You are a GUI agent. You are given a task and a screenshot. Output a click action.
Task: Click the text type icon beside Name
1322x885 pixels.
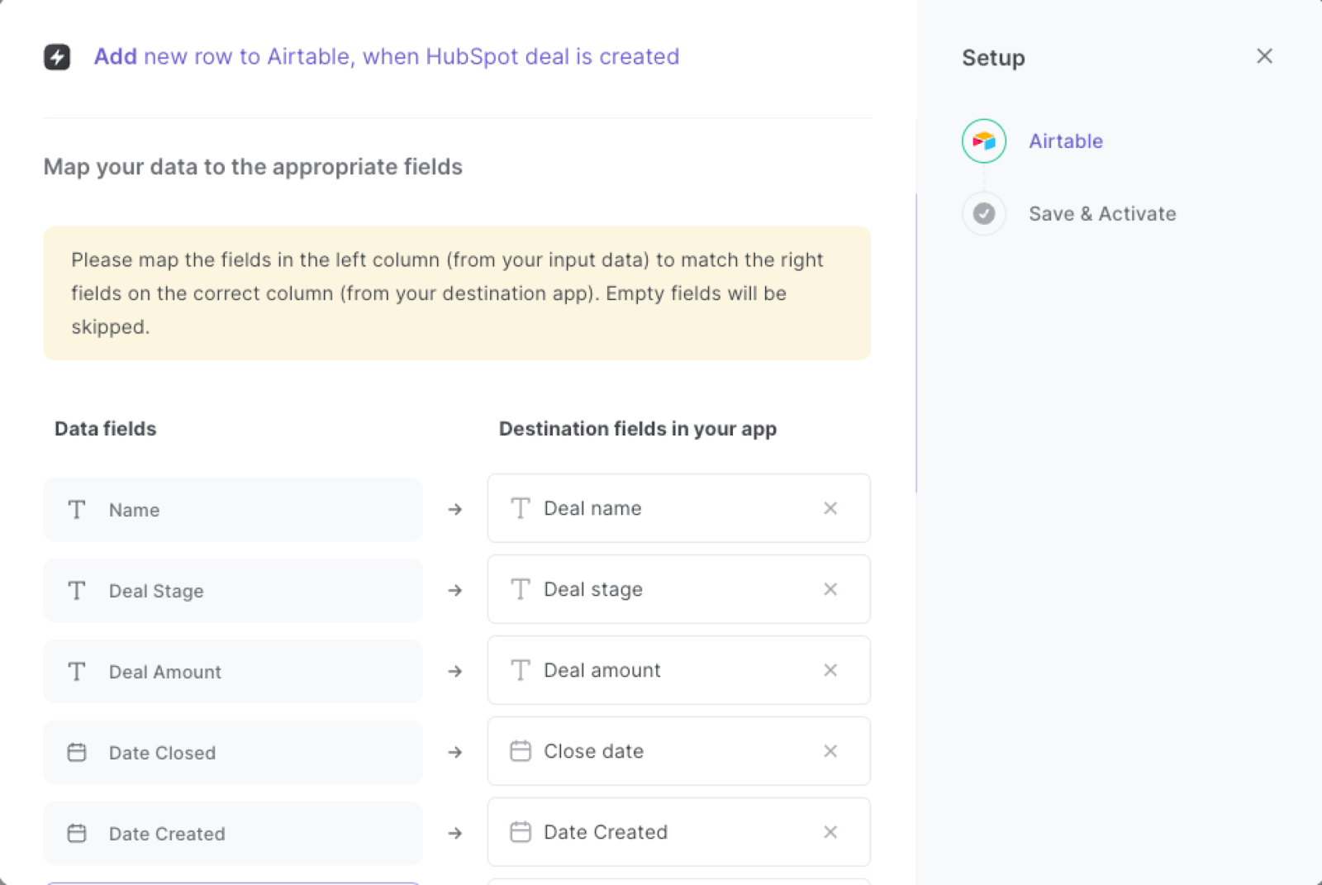(77, 510)
